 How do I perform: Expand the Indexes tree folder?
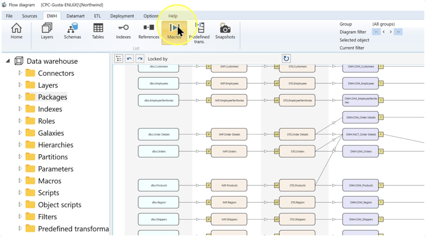point(20,109)
